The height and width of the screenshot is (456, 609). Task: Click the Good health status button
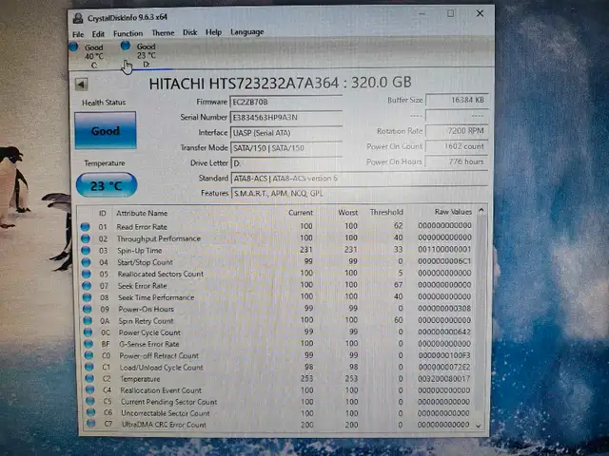click(x=106, y=131)
